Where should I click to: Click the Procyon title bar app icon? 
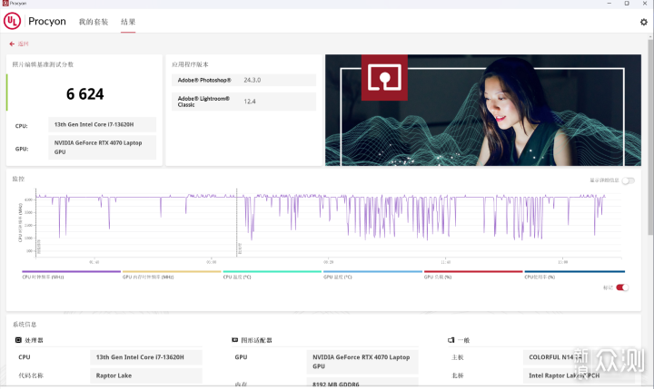[5, 4]
